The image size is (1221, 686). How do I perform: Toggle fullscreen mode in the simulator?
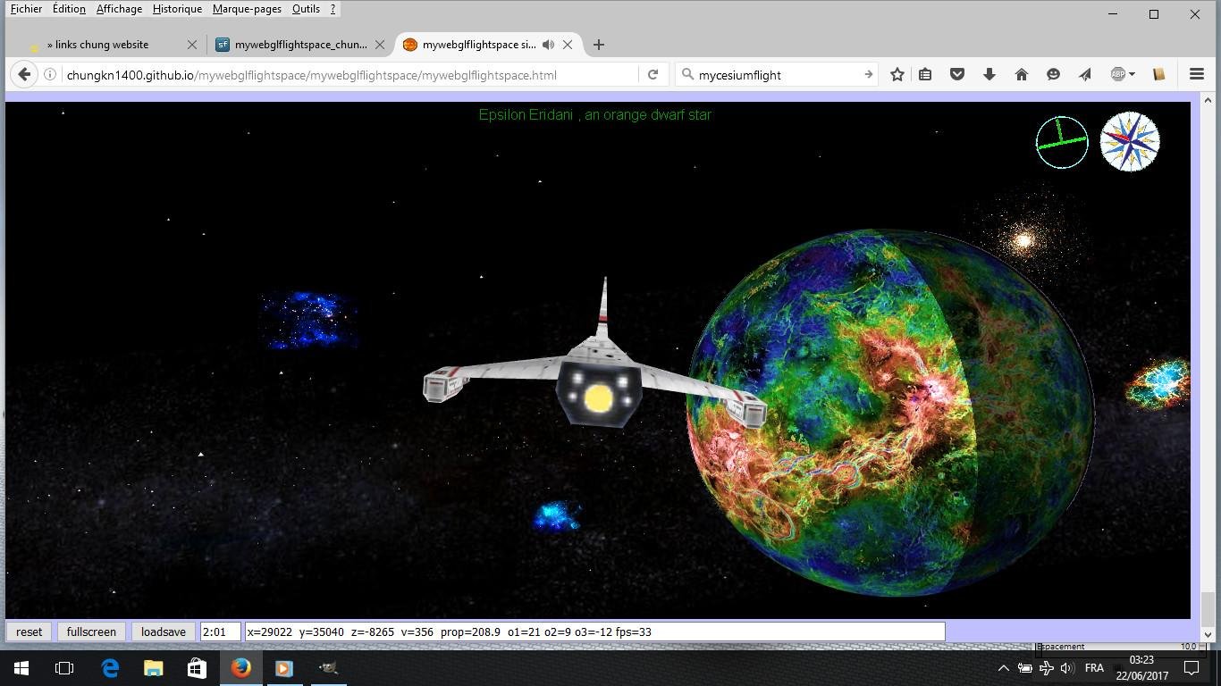pos(91,632)
